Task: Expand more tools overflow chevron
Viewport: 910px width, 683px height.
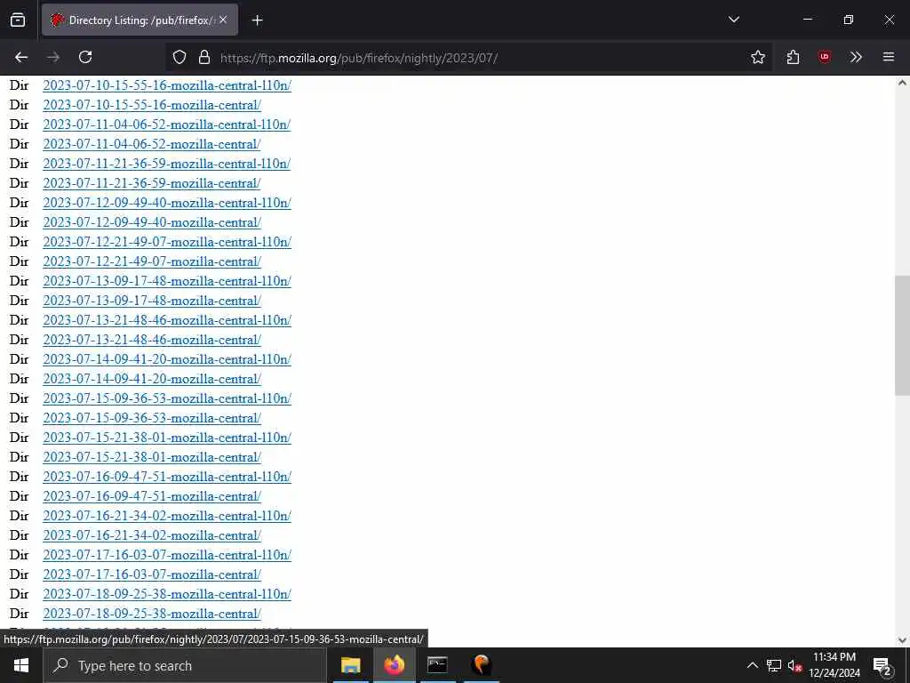Action: tap(856, 57)
